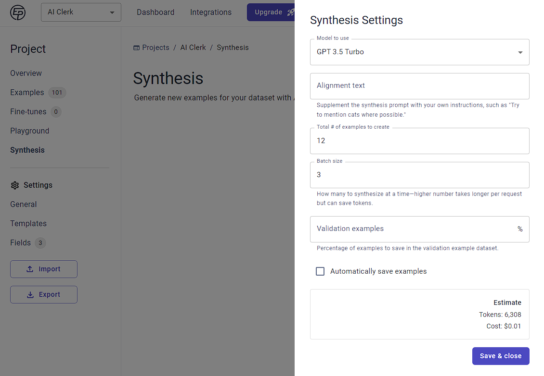Screen dimensions: 544x376
Task: Select AI Clerk in the breadcrumb
Action: 193,48
